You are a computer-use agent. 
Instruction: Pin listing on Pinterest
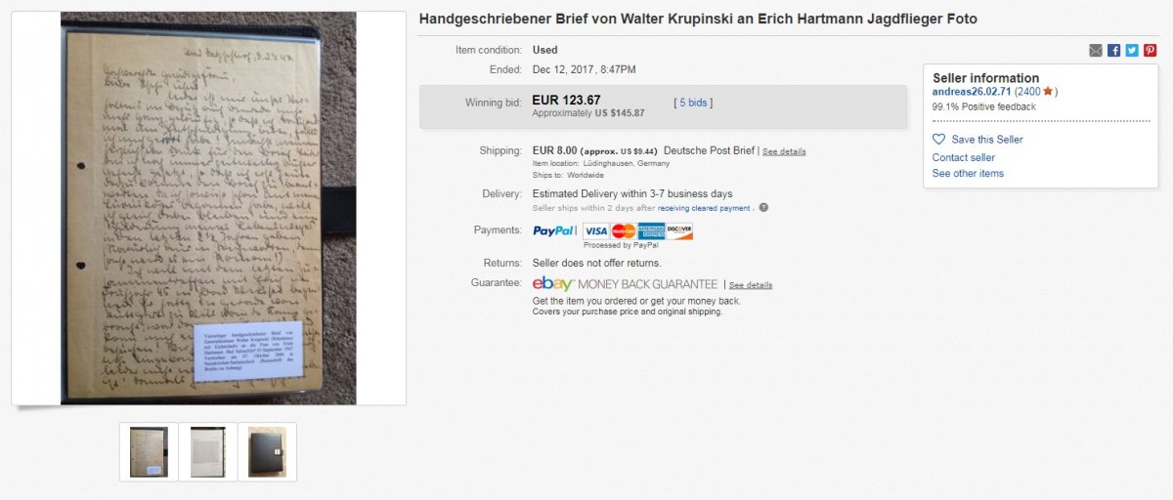tap(1150, 51)
